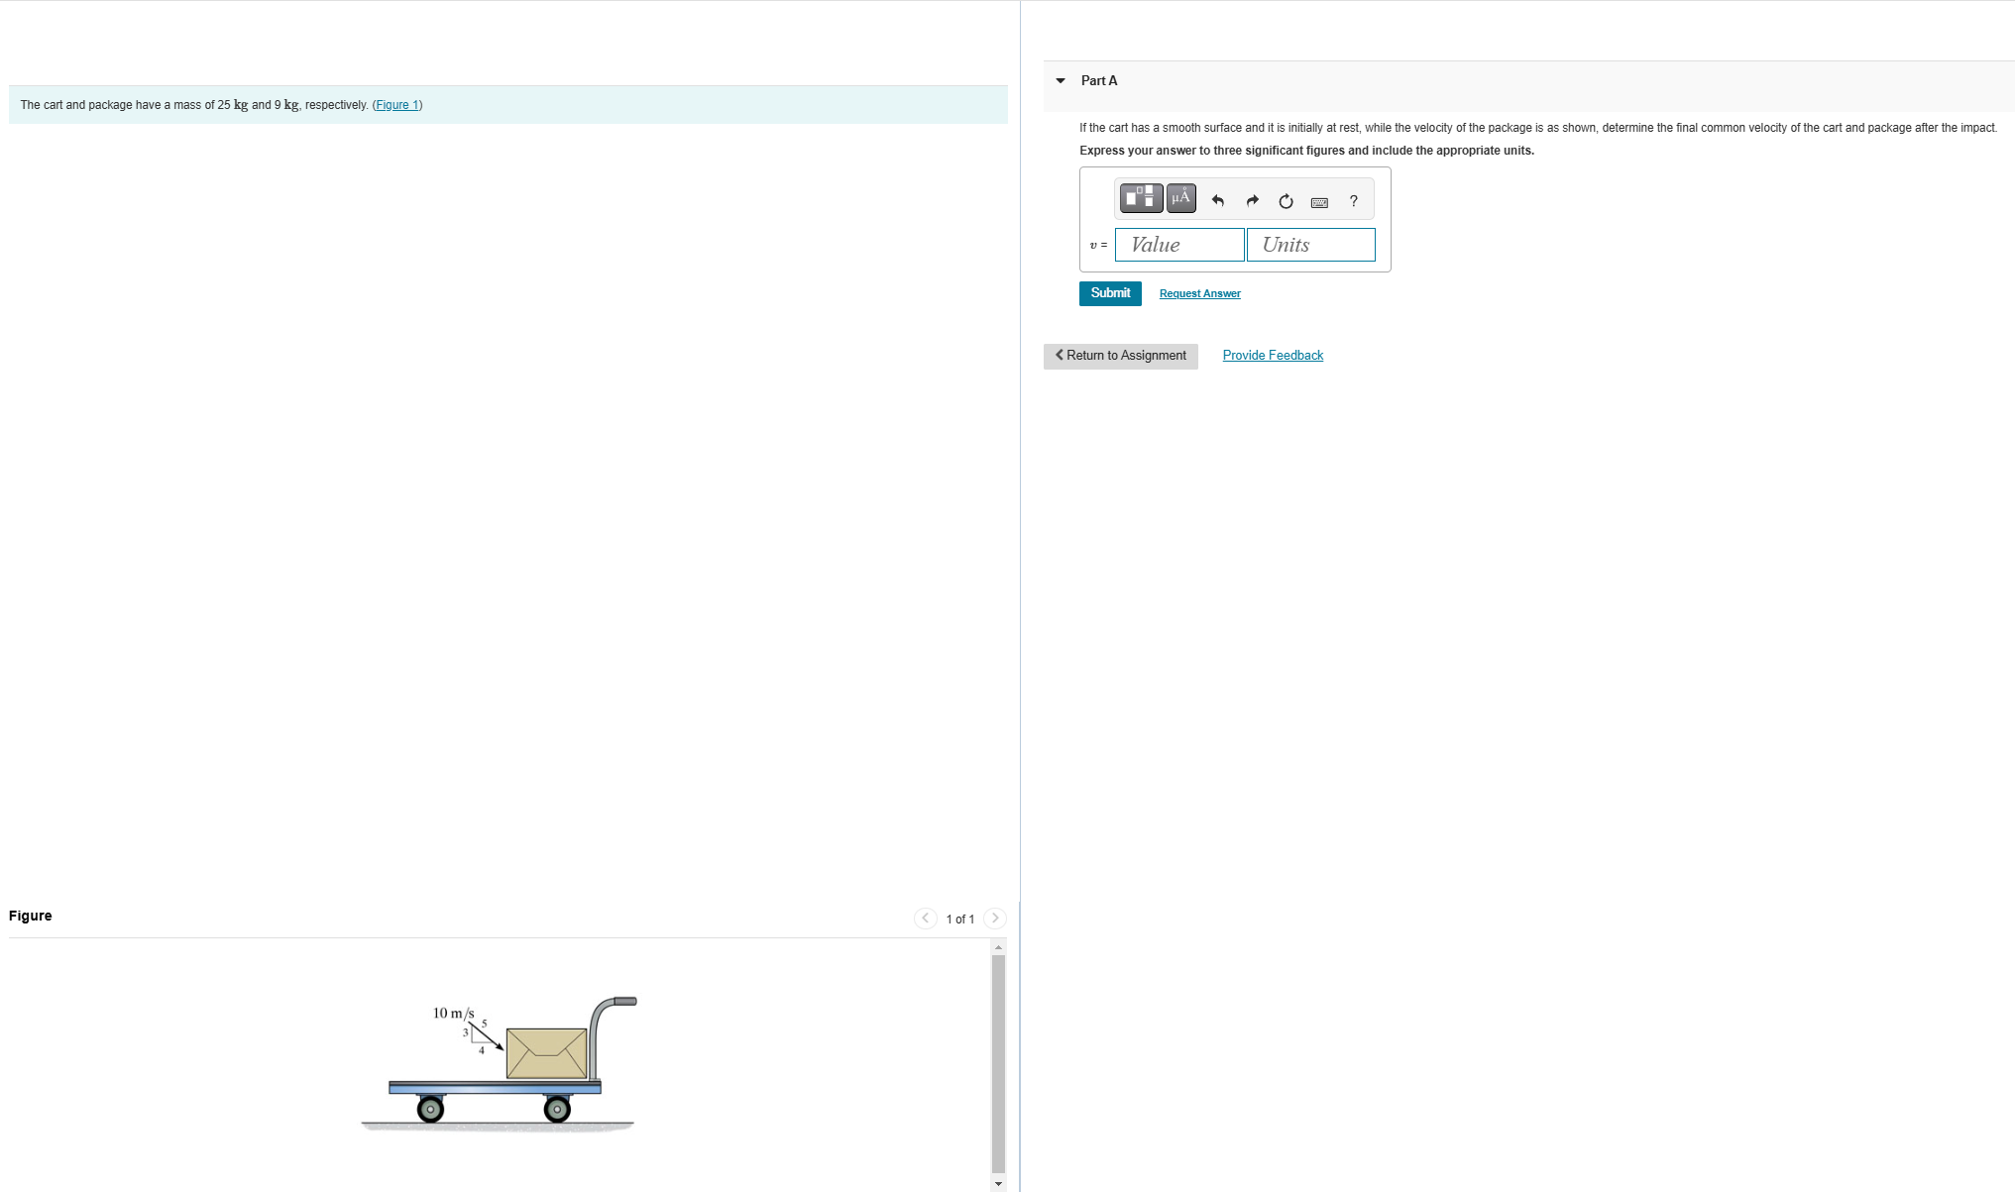Click the previous figure navigation arrow
Image resolution: width=2015 pixels, height=1192 pixels.
click(925, 918)
